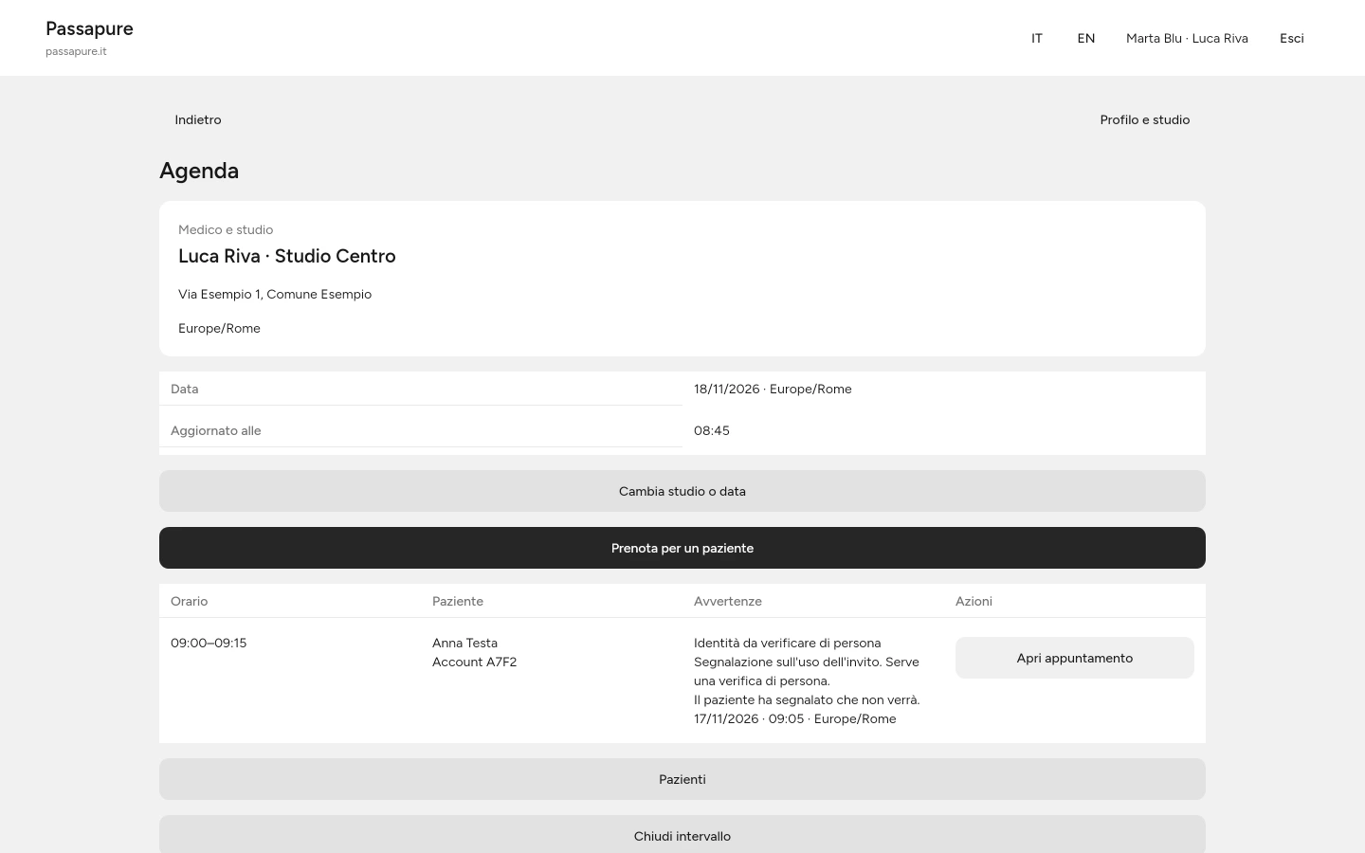Go back with the Indietro link

197,119
